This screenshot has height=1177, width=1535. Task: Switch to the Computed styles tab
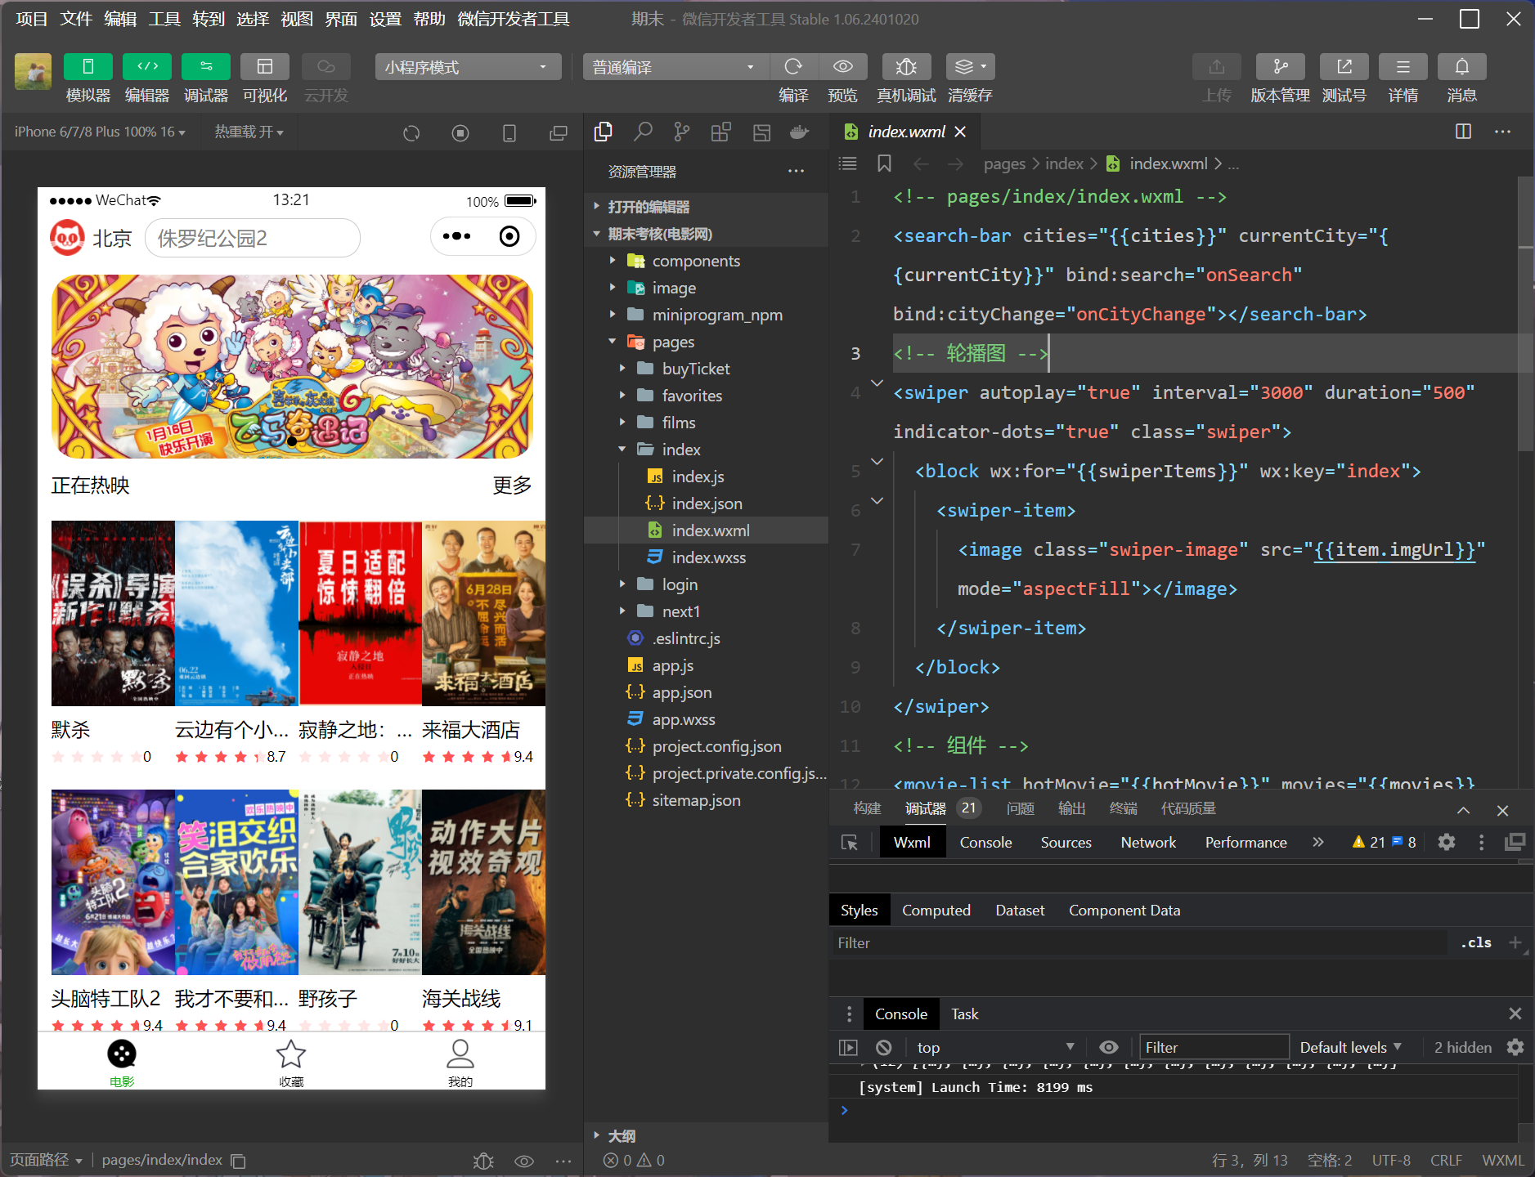936,911
